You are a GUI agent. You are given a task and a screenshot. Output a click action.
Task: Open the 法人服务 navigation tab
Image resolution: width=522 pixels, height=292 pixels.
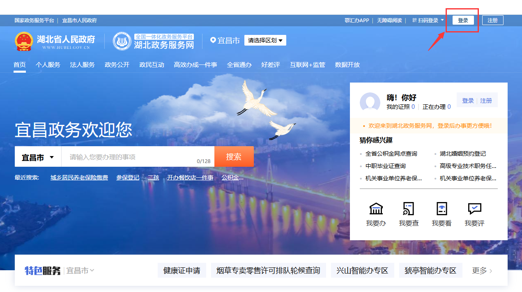coord(82,65)
